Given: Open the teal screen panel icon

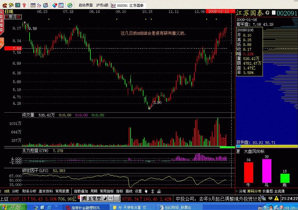Looking at the screenshot, I should coord(18,5).
